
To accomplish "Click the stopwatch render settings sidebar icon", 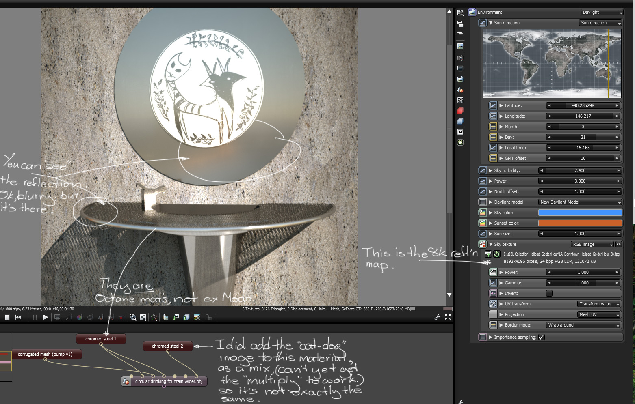I will point(460,13).
